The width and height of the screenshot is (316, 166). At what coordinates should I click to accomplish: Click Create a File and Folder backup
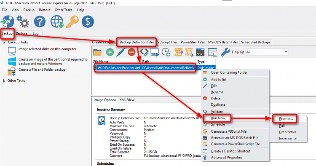[42, 70]
